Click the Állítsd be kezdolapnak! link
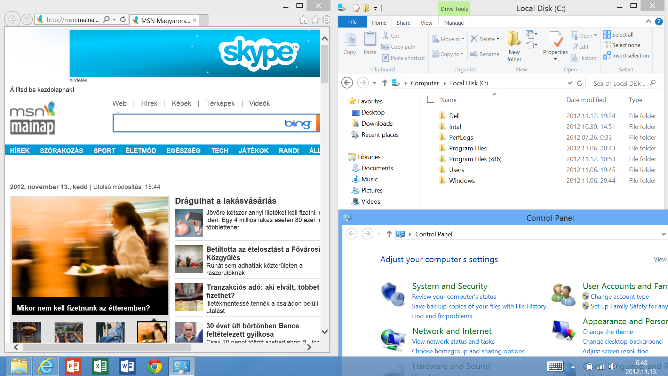668x376 pixels. 42,89
